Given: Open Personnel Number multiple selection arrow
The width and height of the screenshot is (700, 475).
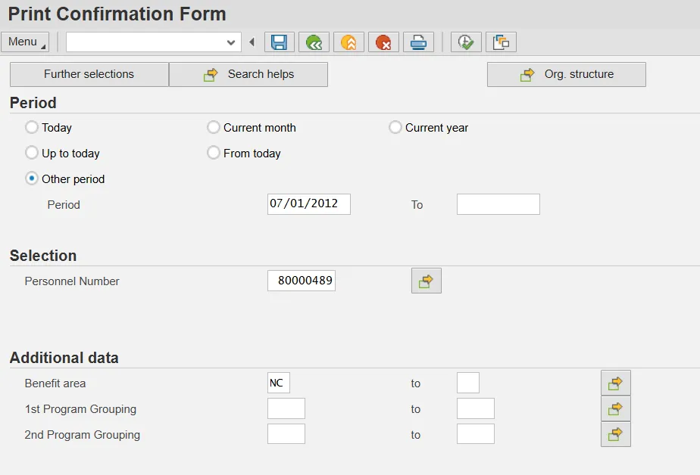Looking at the screenshot, I should click(426, 281).
